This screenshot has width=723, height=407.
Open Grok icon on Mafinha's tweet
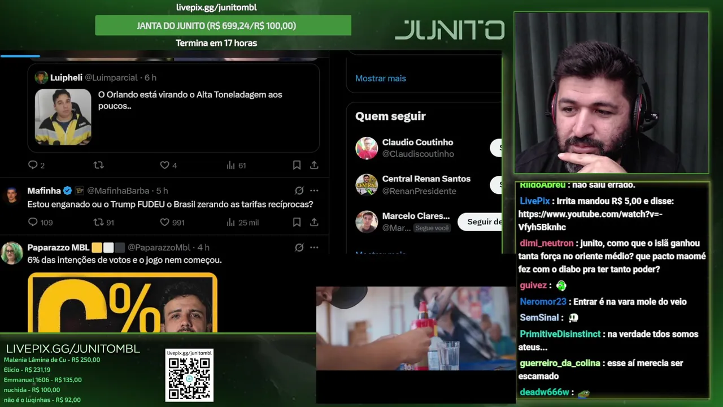point(299,190)
